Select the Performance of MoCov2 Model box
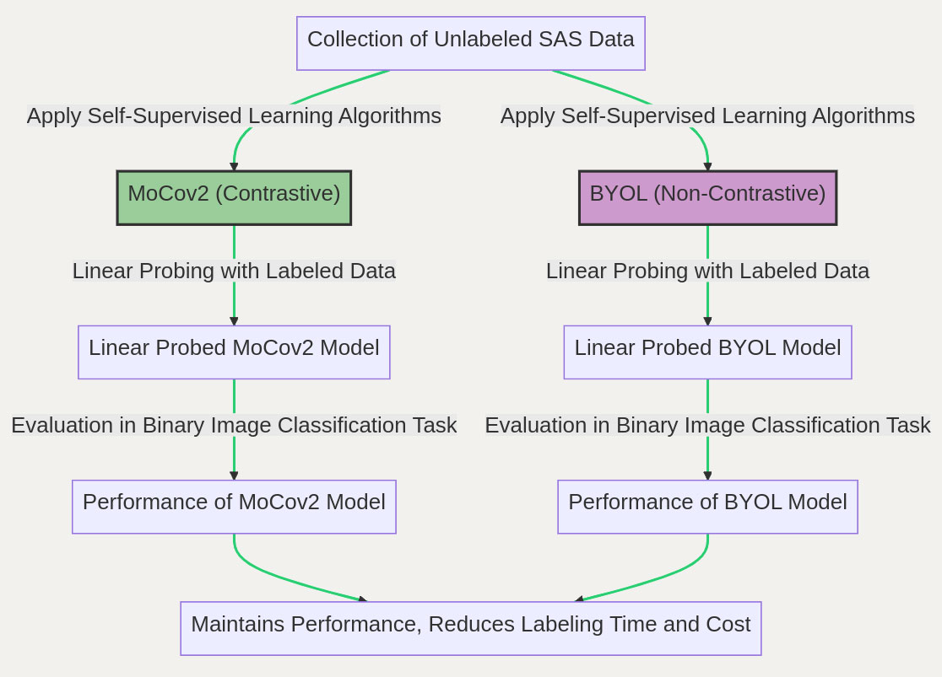This screenshot has height=677, width=942. click(234, 507)
